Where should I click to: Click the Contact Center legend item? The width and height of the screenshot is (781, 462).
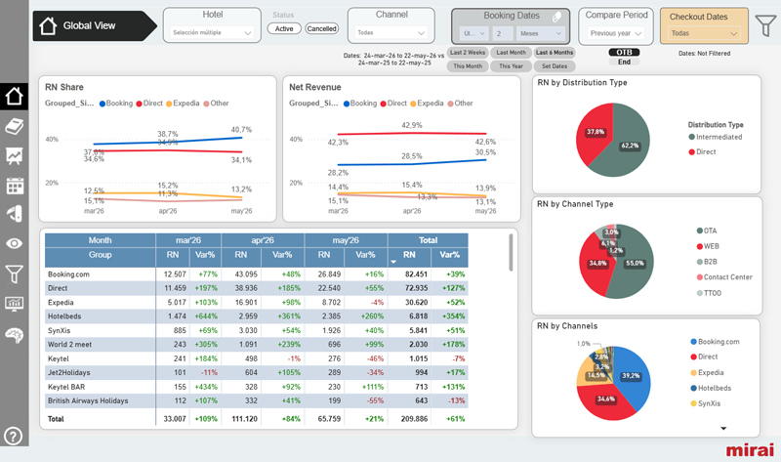click(x=724, y=277)
